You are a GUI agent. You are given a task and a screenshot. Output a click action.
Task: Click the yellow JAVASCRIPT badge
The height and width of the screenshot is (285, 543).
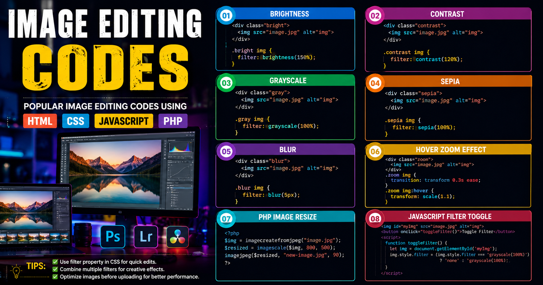124,121
